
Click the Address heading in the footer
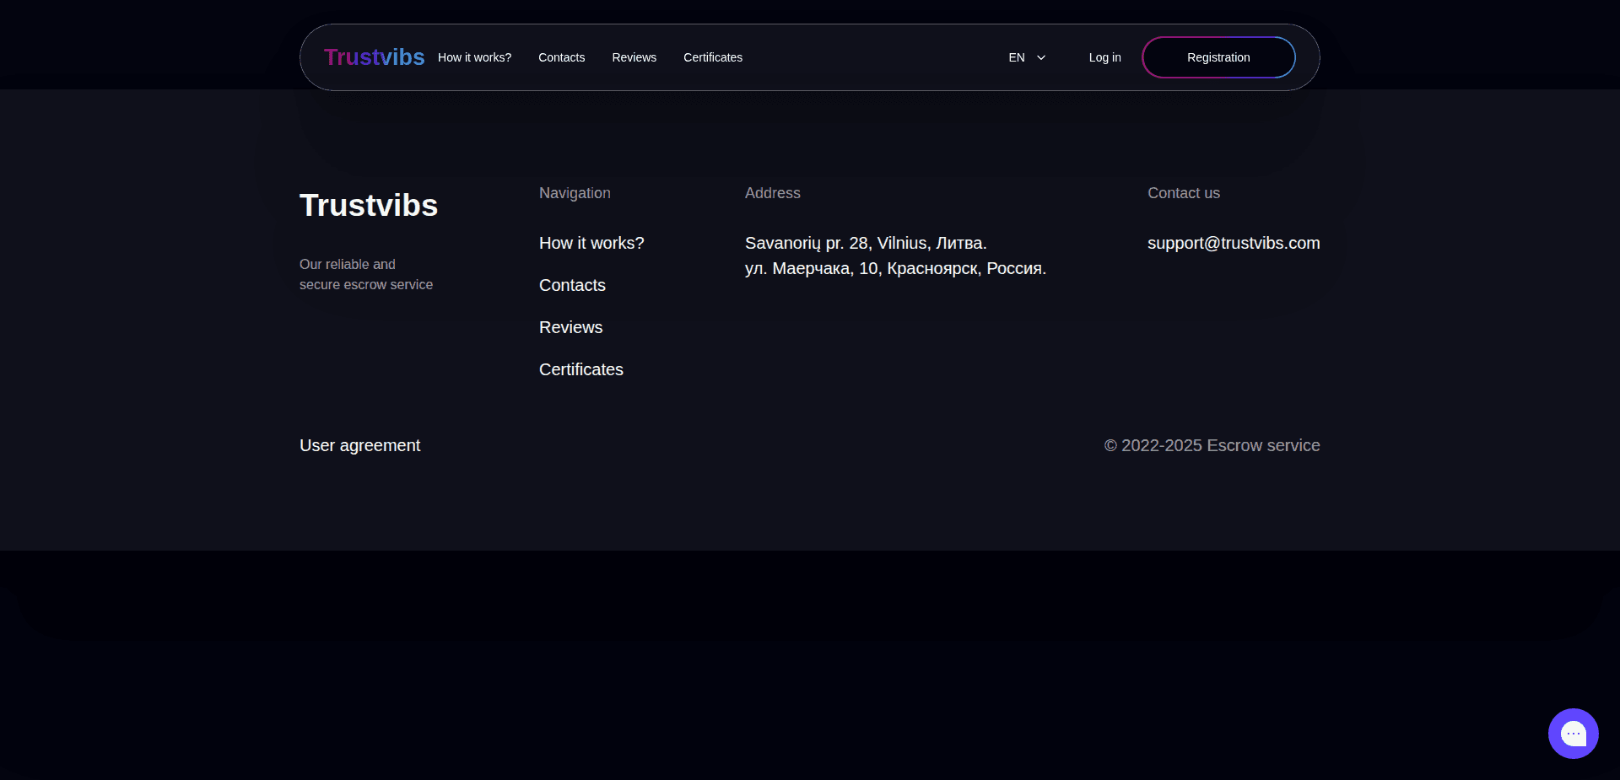click(x=772, y=193)
